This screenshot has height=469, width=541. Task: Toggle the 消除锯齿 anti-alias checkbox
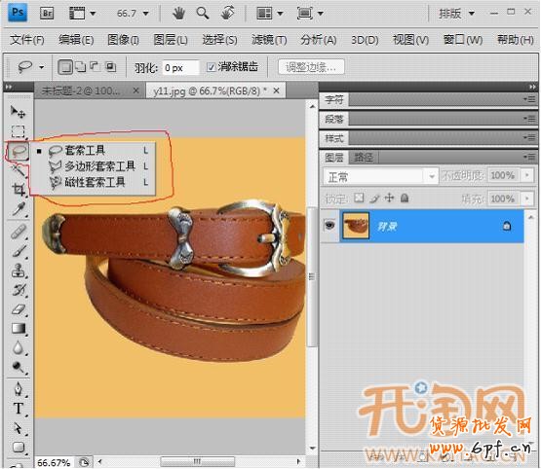pyautogui.click(x=211, y=67)
